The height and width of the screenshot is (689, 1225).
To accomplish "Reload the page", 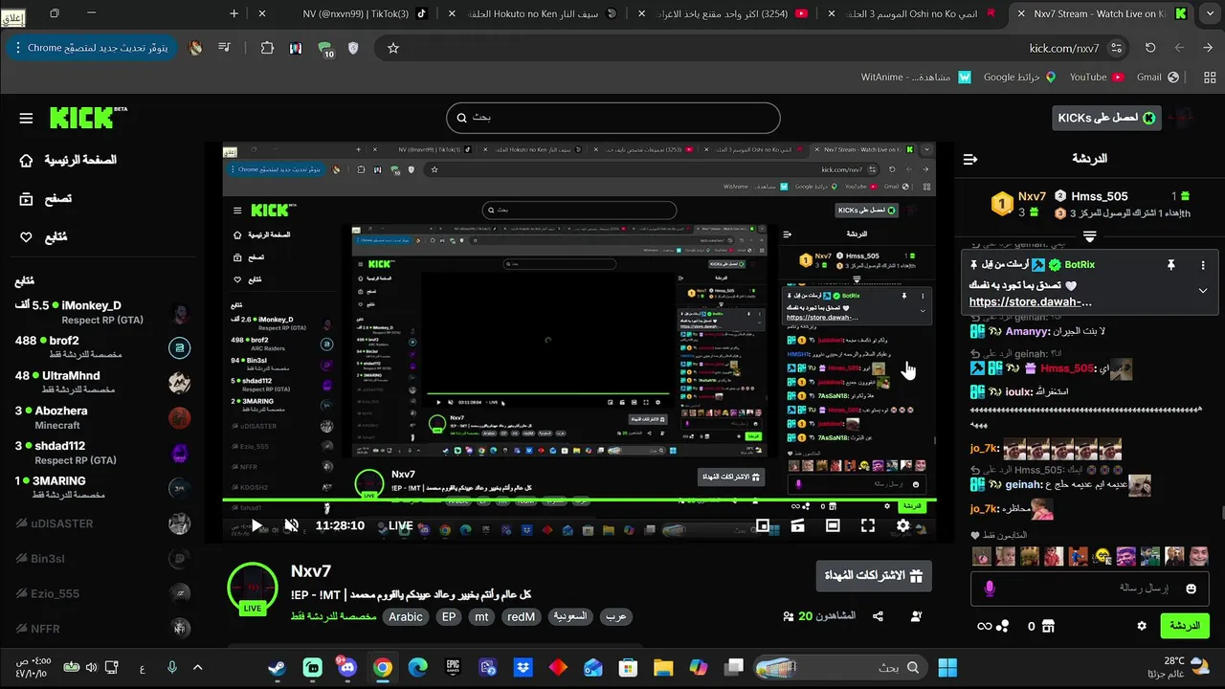I will [x=1150, y=48].
